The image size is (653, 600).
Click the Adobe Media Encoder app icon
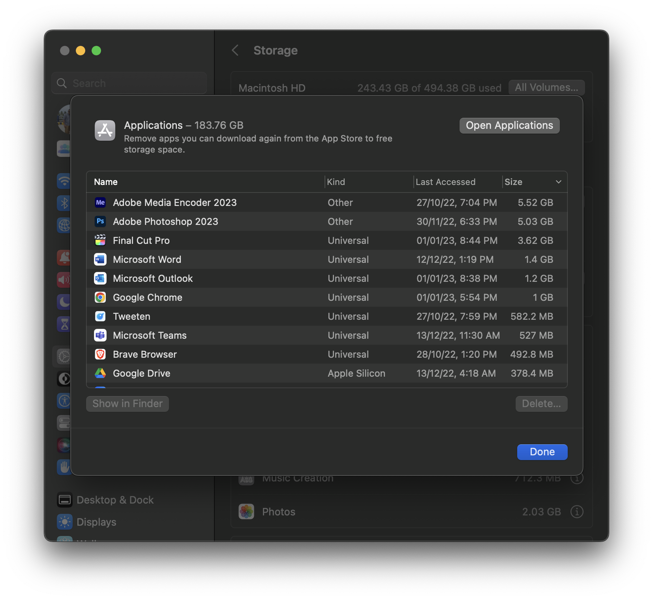point(100,202)
